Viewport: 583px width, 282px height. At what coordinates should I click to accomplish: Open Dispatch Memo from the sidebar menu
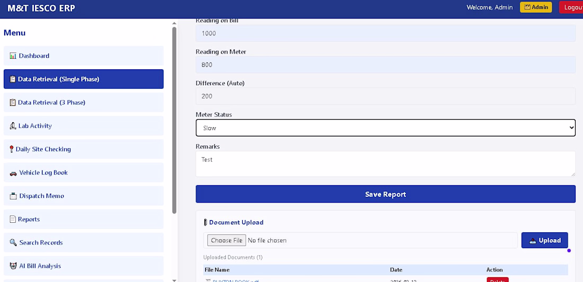pyautogui.click(x=84, y=196)
